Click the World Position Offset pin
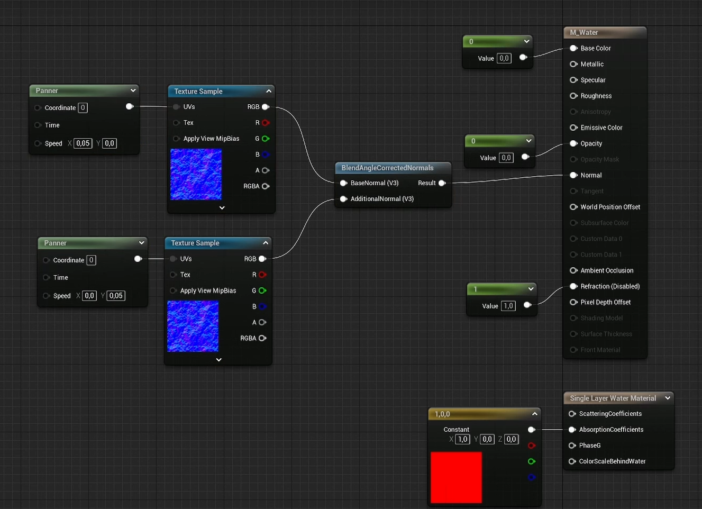 click(573, 207)
